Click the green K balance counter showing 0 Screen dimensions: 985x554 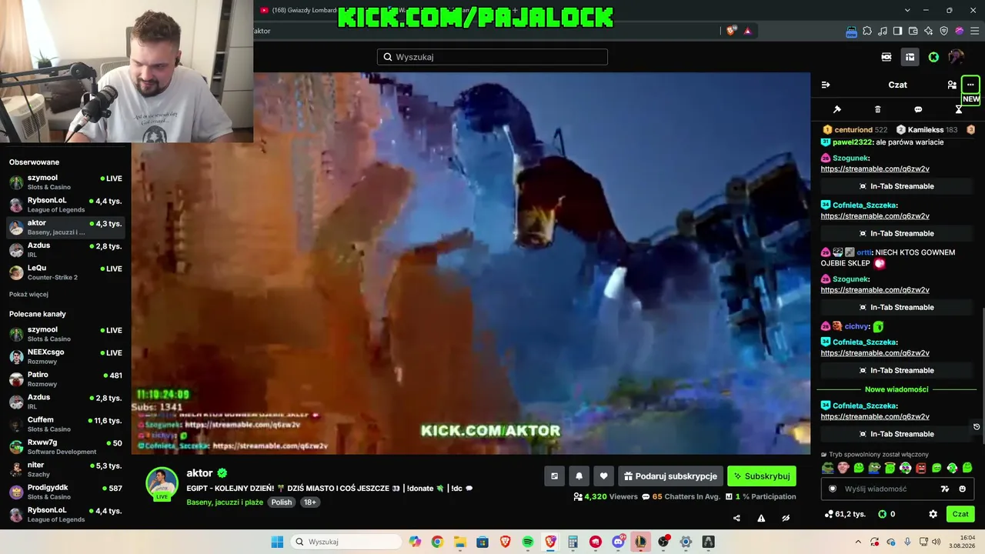(886, 514)
